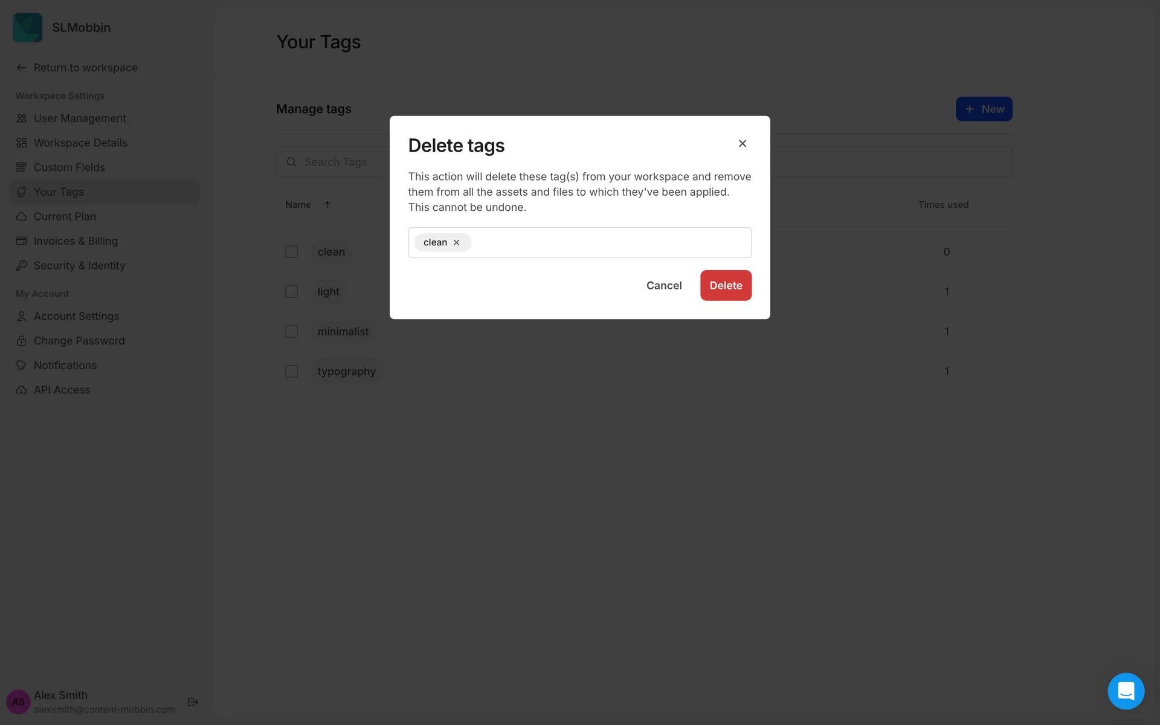Click the search magnifier icon
Viewport: 1160px width, 725px height.
(291, 162)
